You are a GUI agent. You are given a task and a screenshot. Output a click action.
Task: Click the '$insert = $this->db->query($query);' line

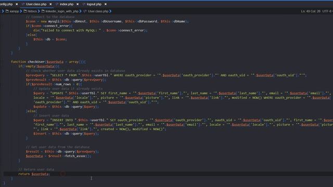(x=66, y=133)
